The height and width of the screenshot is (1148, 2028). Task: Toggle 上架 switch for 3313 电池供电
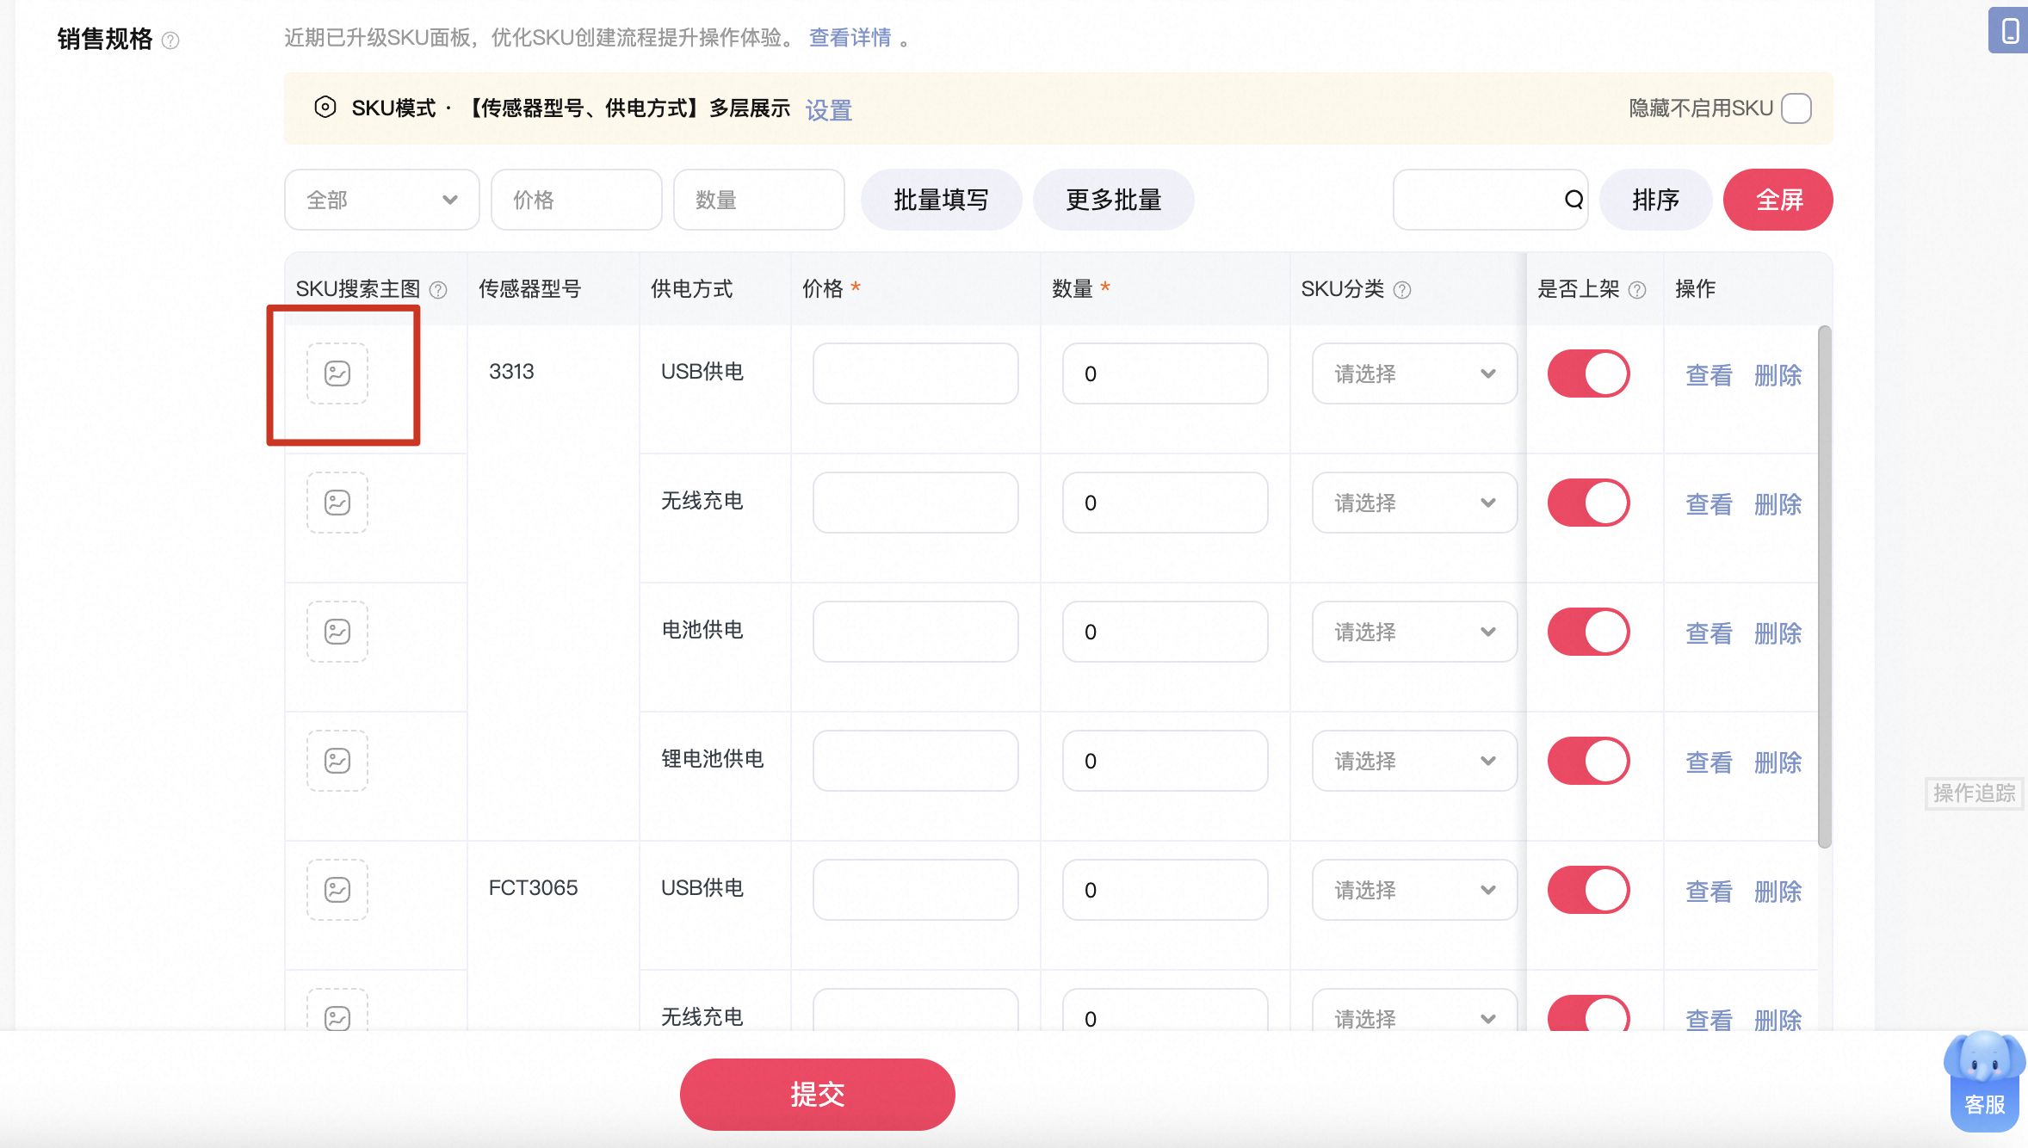pyautogui.click(x=1588, y=632)
